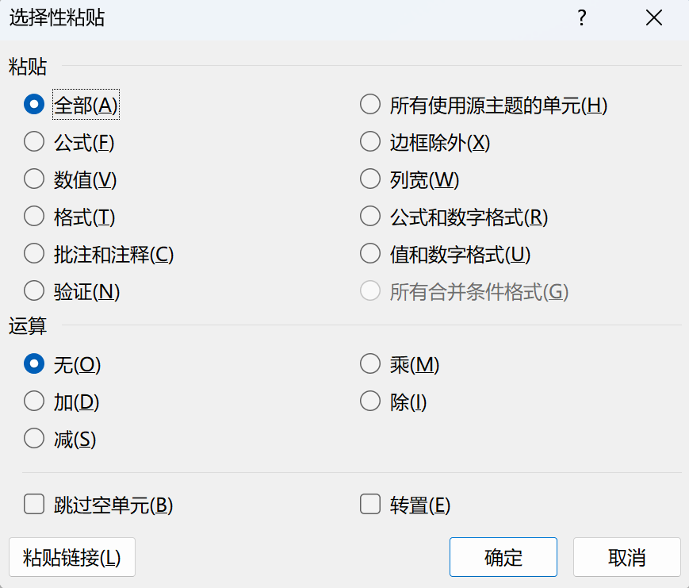The image size is (689, 588).
Task: Confirm with the 确定 button
Action: 503,557
